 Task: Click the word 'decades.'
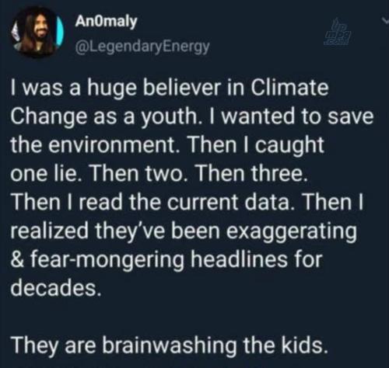pos(55,287)
